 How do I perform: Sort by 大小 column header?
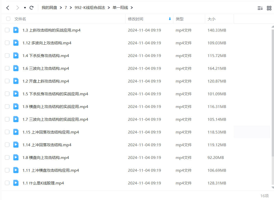point(211,19)
